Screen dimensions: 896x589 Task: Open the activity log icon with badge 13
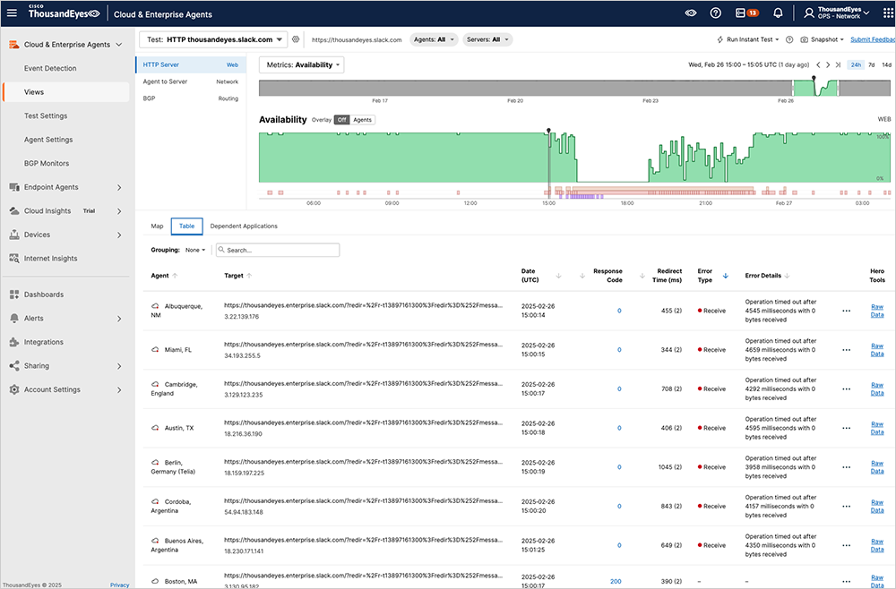click(746, 13)
